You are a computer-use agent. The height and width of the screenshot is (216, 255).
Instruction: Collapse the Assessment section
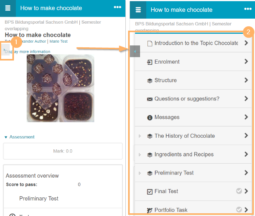(x=6, y=137)
